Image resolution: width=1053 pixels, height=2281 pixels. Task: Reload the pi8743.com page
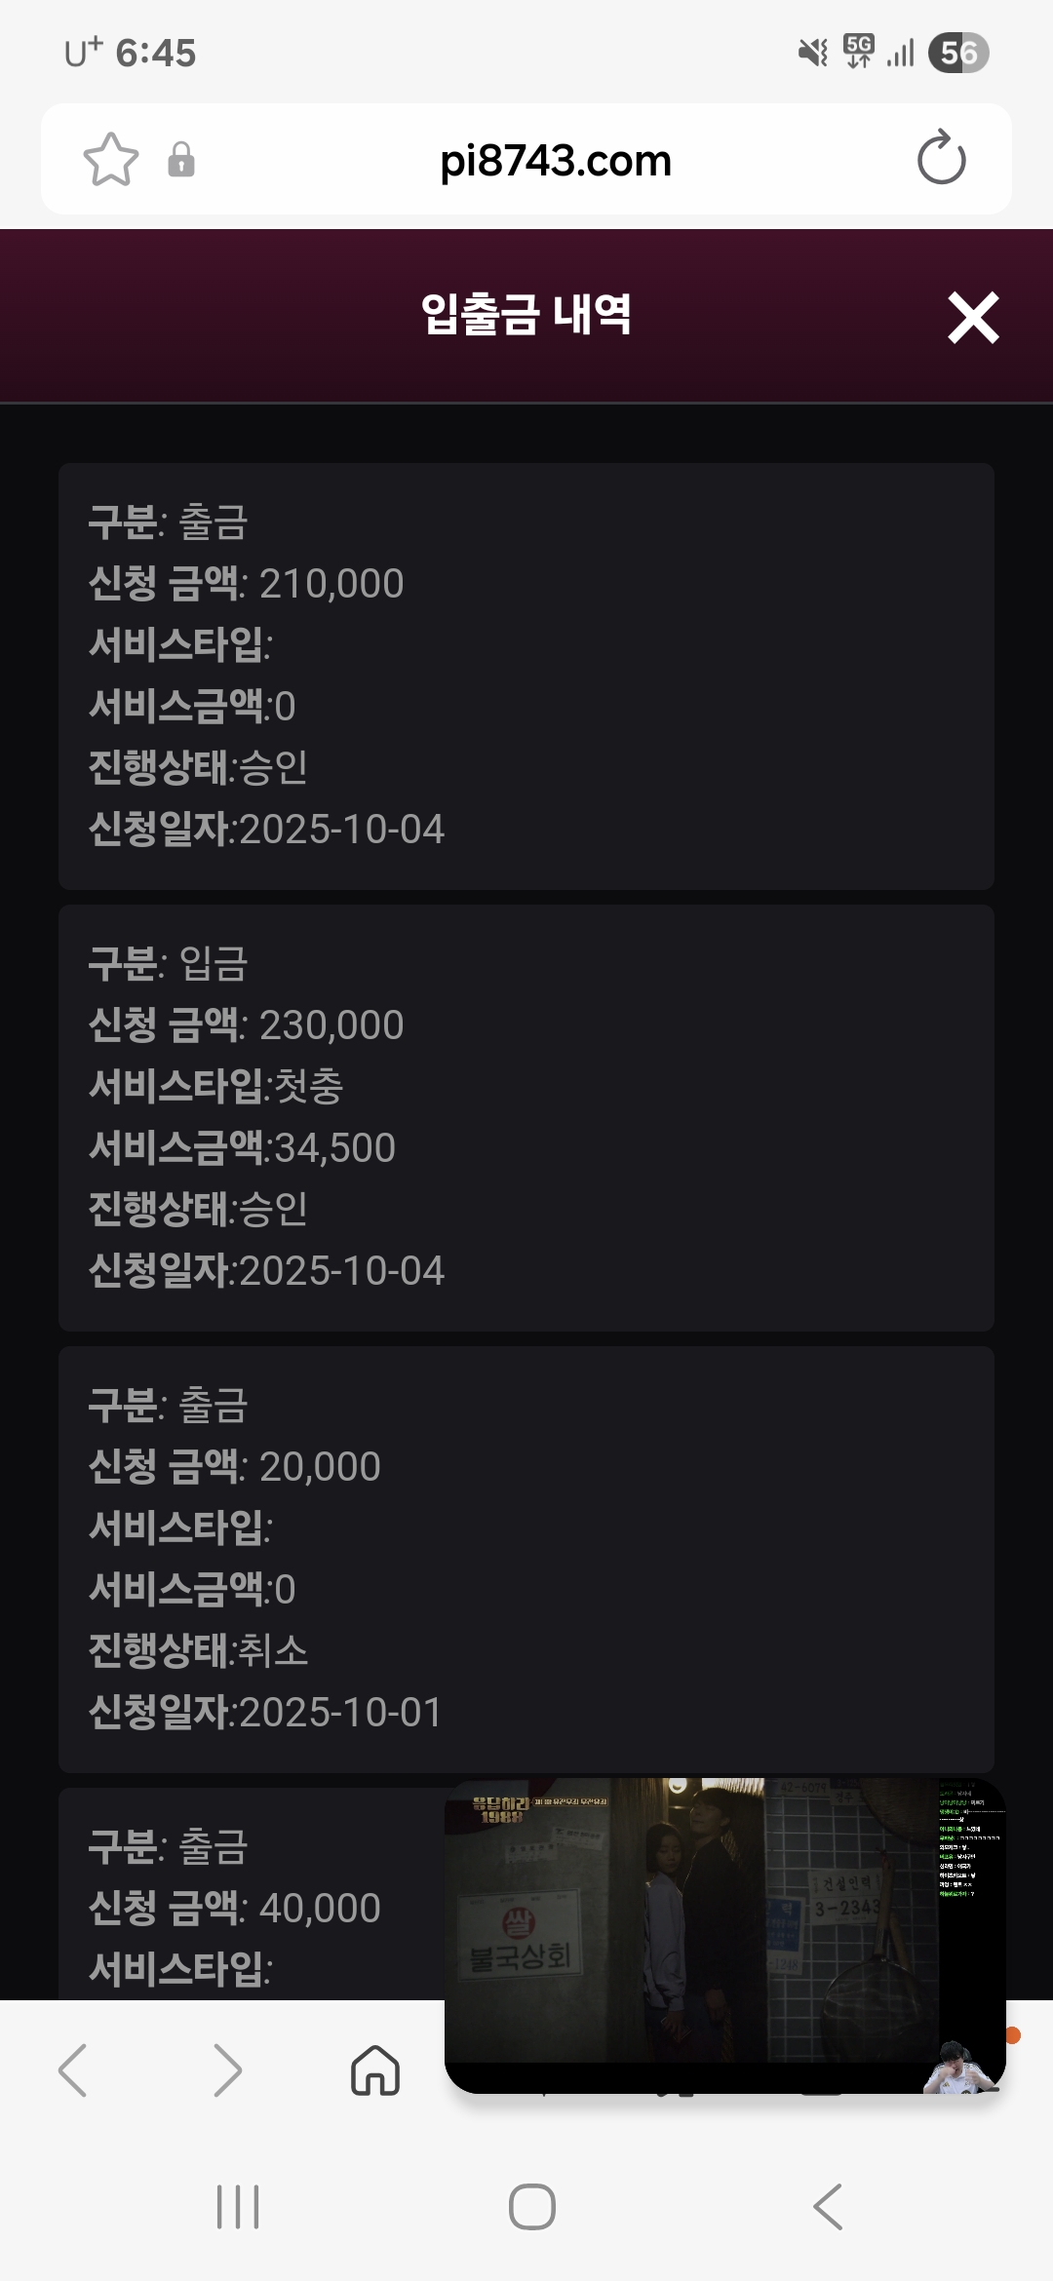tap(941, 160)
